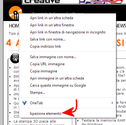Choose "Stampa..." in the context menu

coord(68,93)
